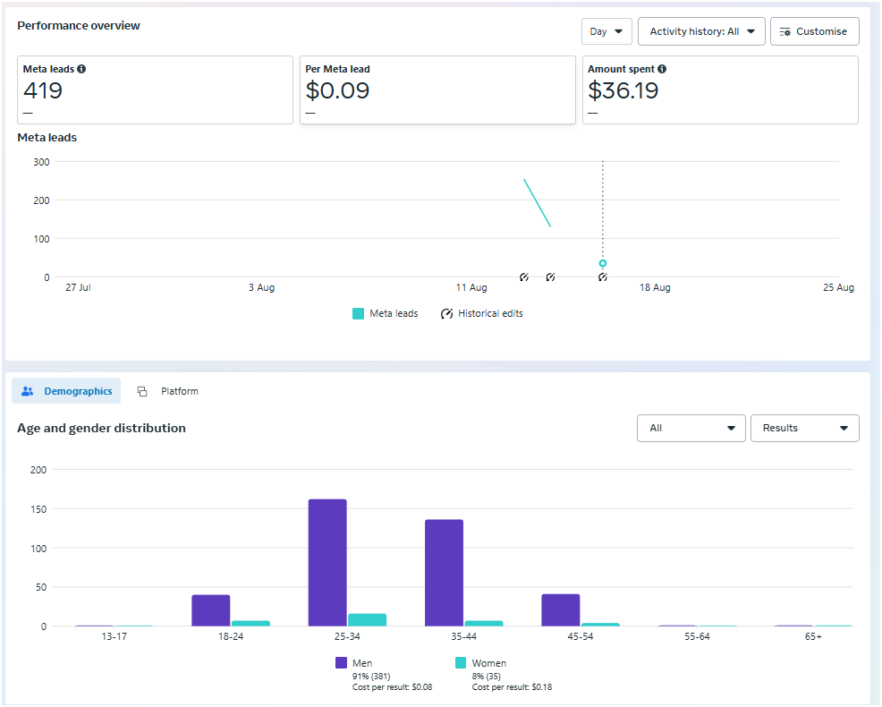
Task: Click the Demographics people icon
Action: pos(28,391)
